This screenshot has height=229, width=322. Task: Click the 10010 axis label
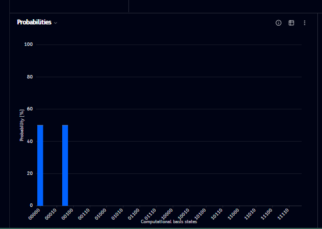coord(184,214)
